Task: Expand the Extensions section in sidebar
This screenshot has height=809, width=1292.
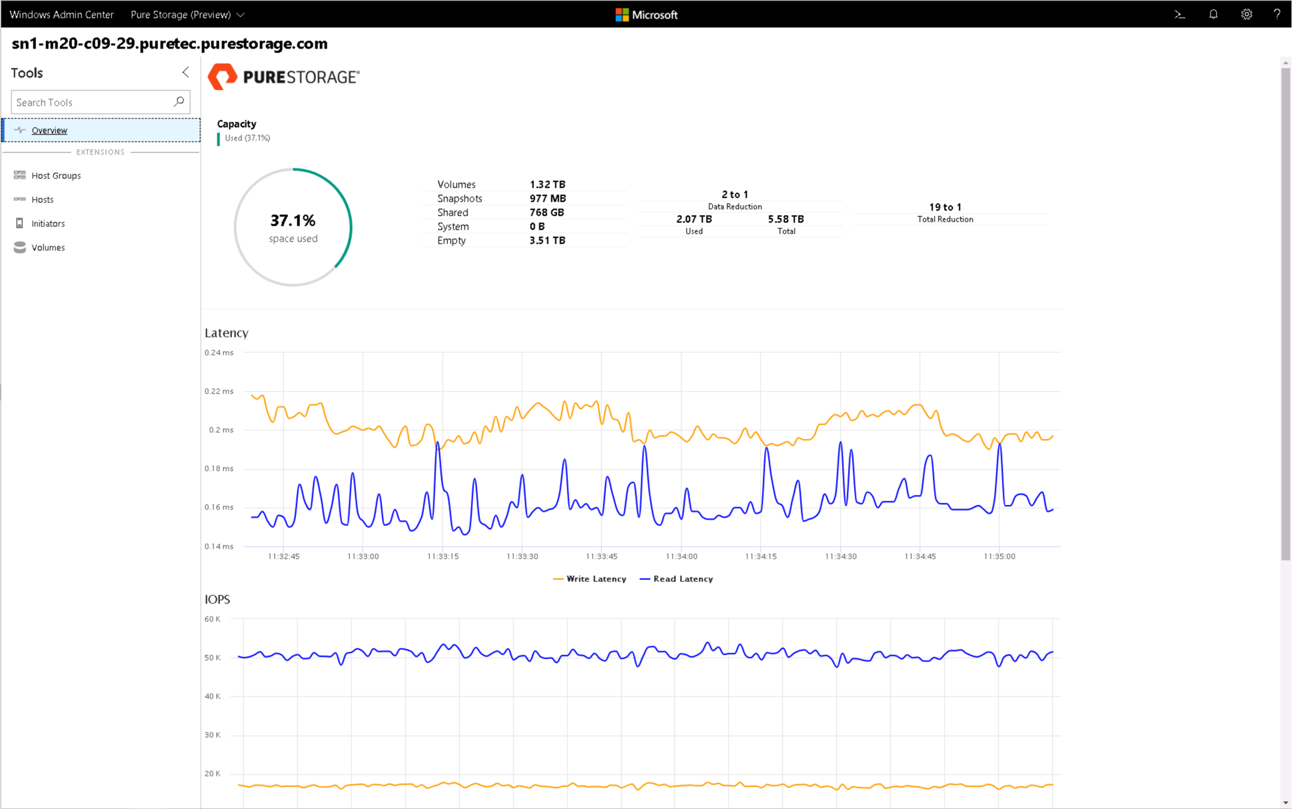Action: pyautogui.click(x=101, y=152)
